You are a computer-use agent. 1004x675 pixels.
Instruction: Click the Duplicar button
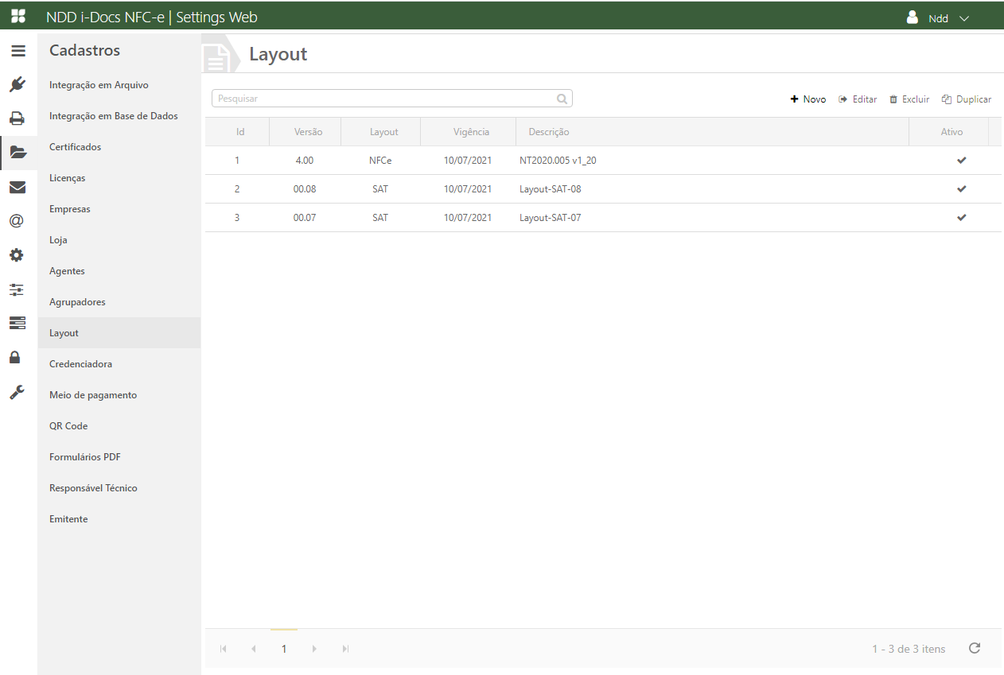[967, 99]
